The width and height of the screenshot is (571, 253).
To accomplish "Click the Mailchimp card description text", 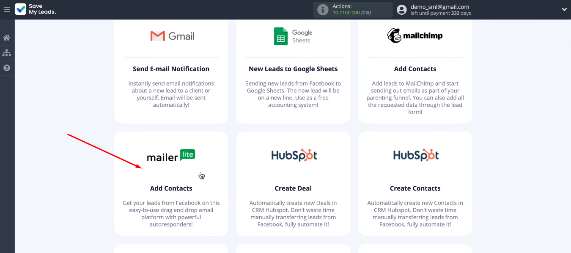I will pyautogui.click(x=415, y=98).
